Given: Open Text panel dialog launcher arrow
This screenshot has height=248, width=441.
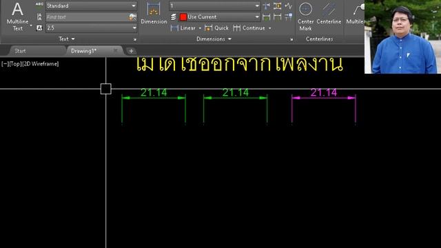Looking at the screenshot, I should point(135,39).
